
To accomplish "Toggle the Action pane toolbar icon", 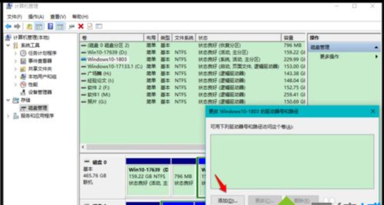I will [x=60, y=26].
